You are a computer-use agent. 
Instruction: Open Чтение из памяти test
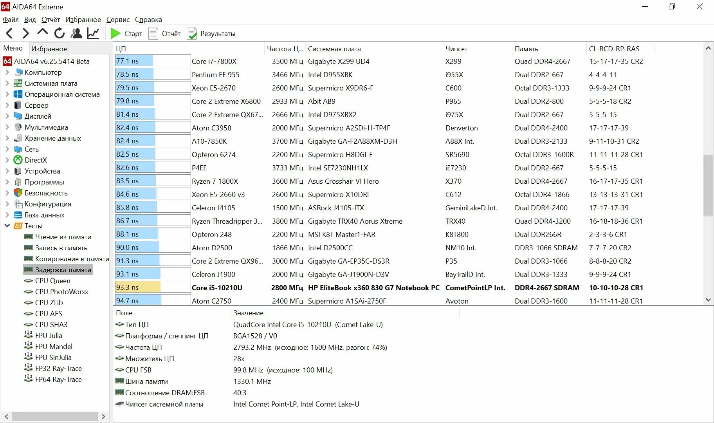click(58, 237)
